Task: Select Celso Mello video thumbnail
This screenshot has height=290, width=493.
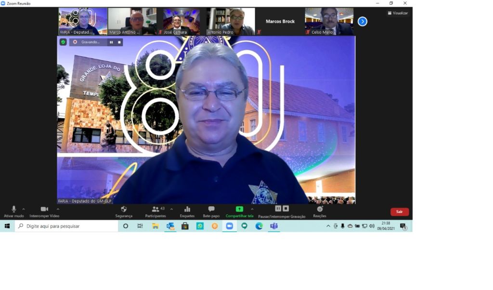Action: (329, 21)
